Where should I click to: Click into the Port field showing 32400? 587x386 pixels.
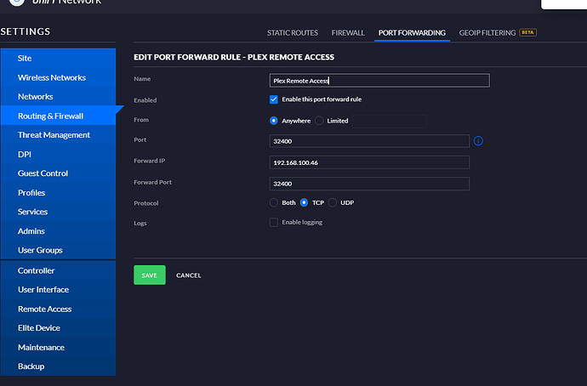[x=369, y=141]
